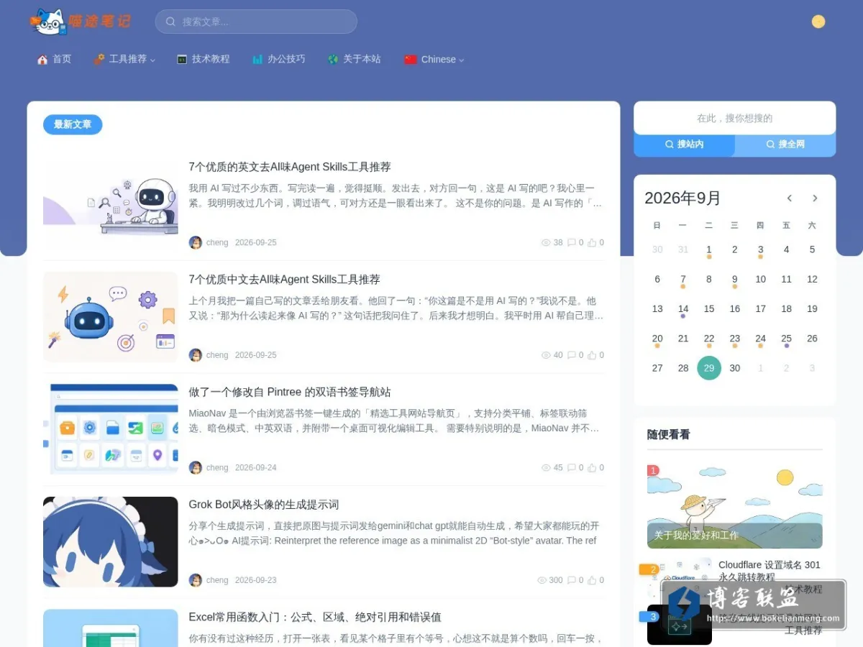Click the views eye icon showing 45
This screenshot has height=647, width=863.
tap(546, 468)
